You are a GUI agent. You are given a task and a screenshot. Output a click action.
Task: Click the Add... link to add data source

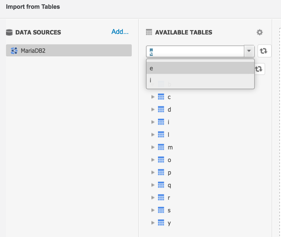[x=120, y=32]
